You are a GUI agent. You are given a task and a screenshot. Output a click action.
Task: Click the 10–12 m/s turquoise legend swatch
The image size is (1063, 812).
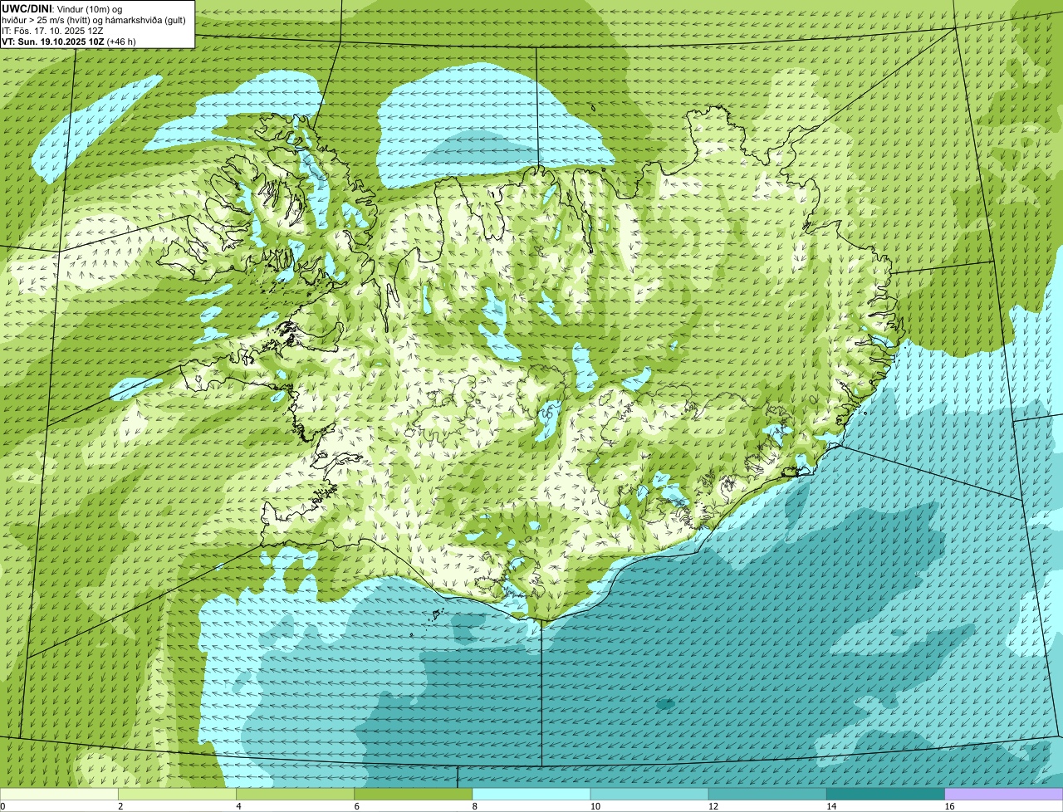(x=649, y=794)
